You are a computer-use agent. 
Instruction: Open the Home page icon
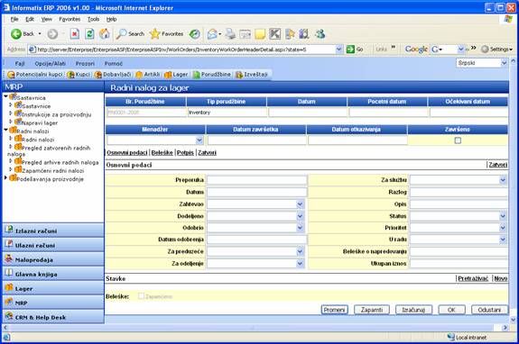(x=105, y=33)
